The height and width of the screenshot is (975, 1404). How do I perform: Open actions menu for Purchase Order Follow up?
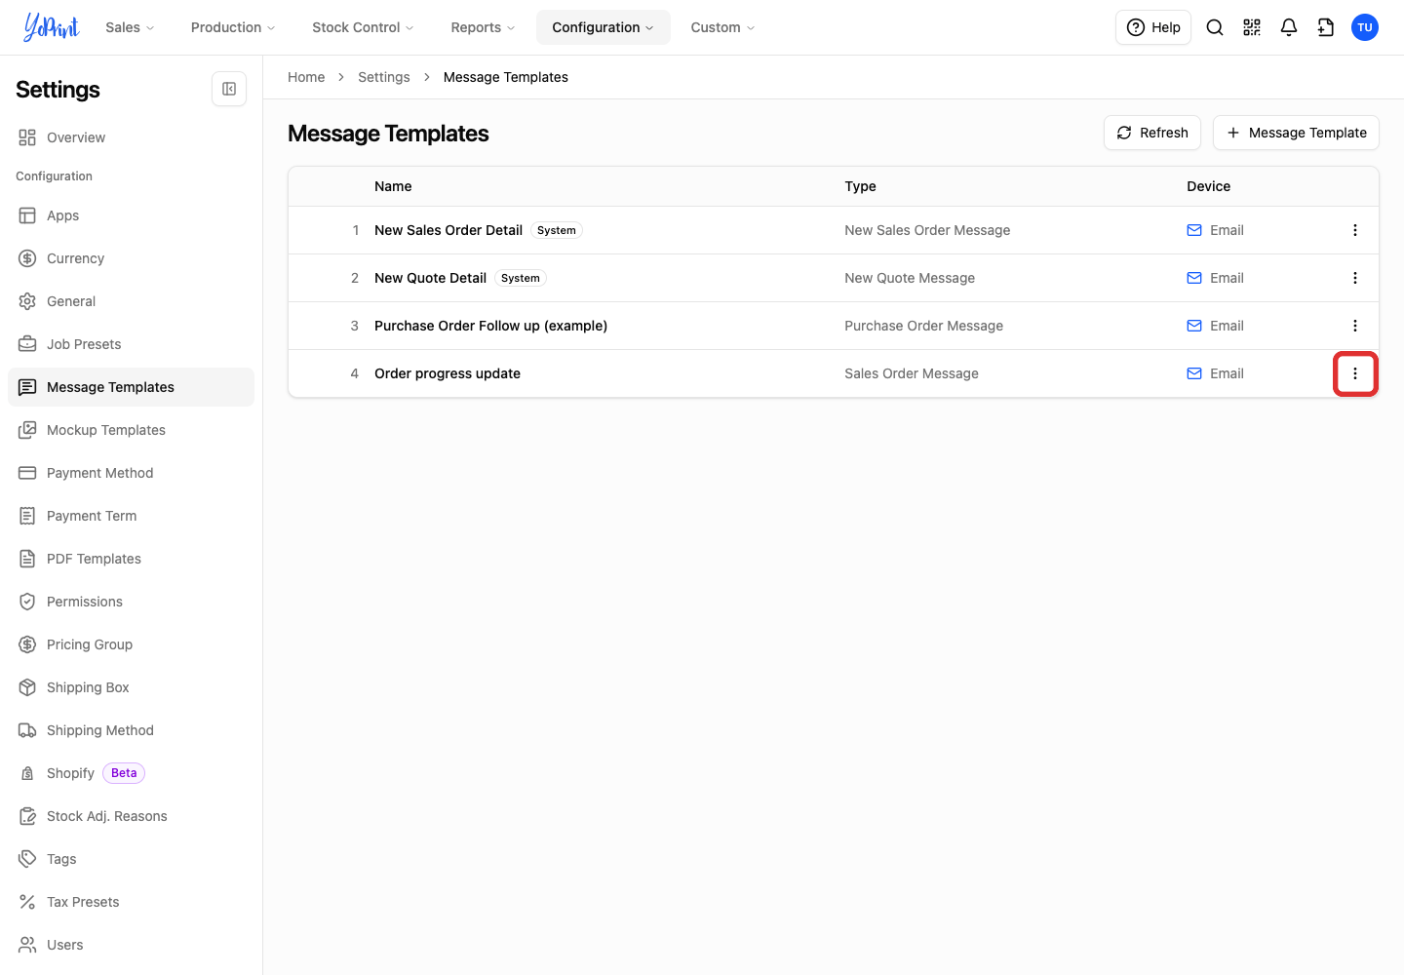tap(1355, 326)
